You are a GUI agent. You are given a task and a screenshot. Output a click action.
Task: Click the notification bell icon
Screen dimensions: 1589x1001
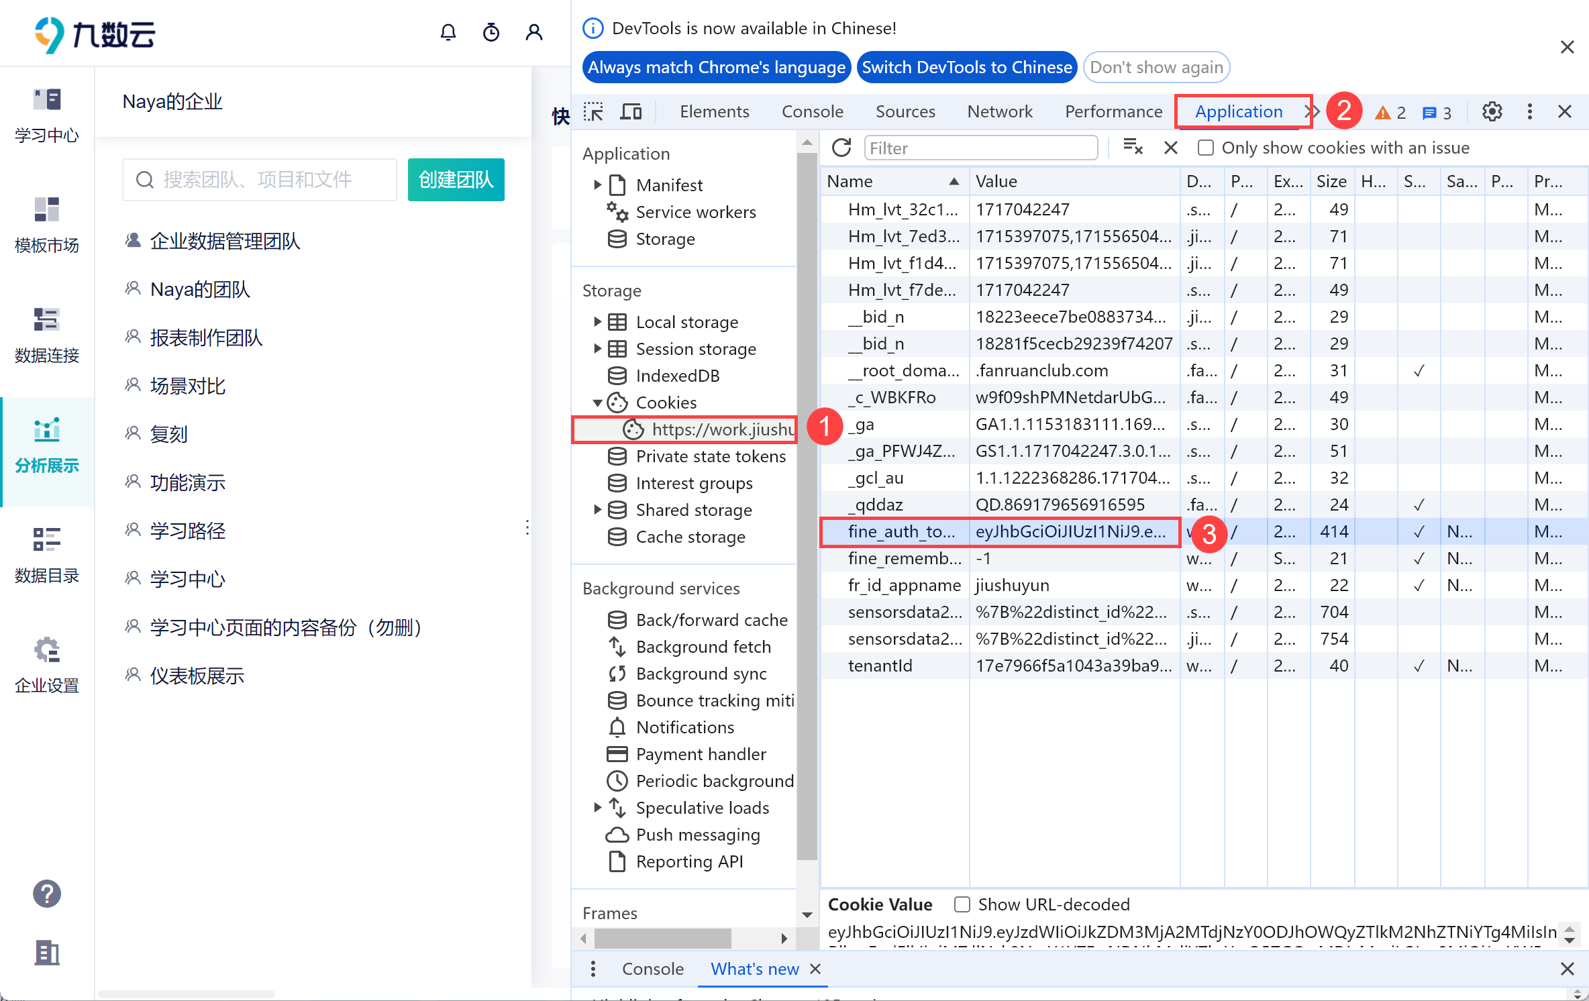pos(448,32)
